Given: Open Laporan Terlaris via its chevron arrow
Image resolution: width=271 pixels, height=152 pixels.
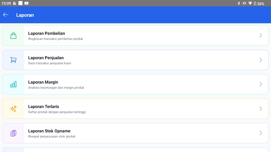Looking at the screenshot, I should pyautogui.click(x=261, y=109).
